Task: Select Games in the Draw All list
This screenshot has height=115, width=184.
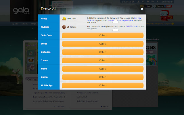Action: (x=49, y=77)
